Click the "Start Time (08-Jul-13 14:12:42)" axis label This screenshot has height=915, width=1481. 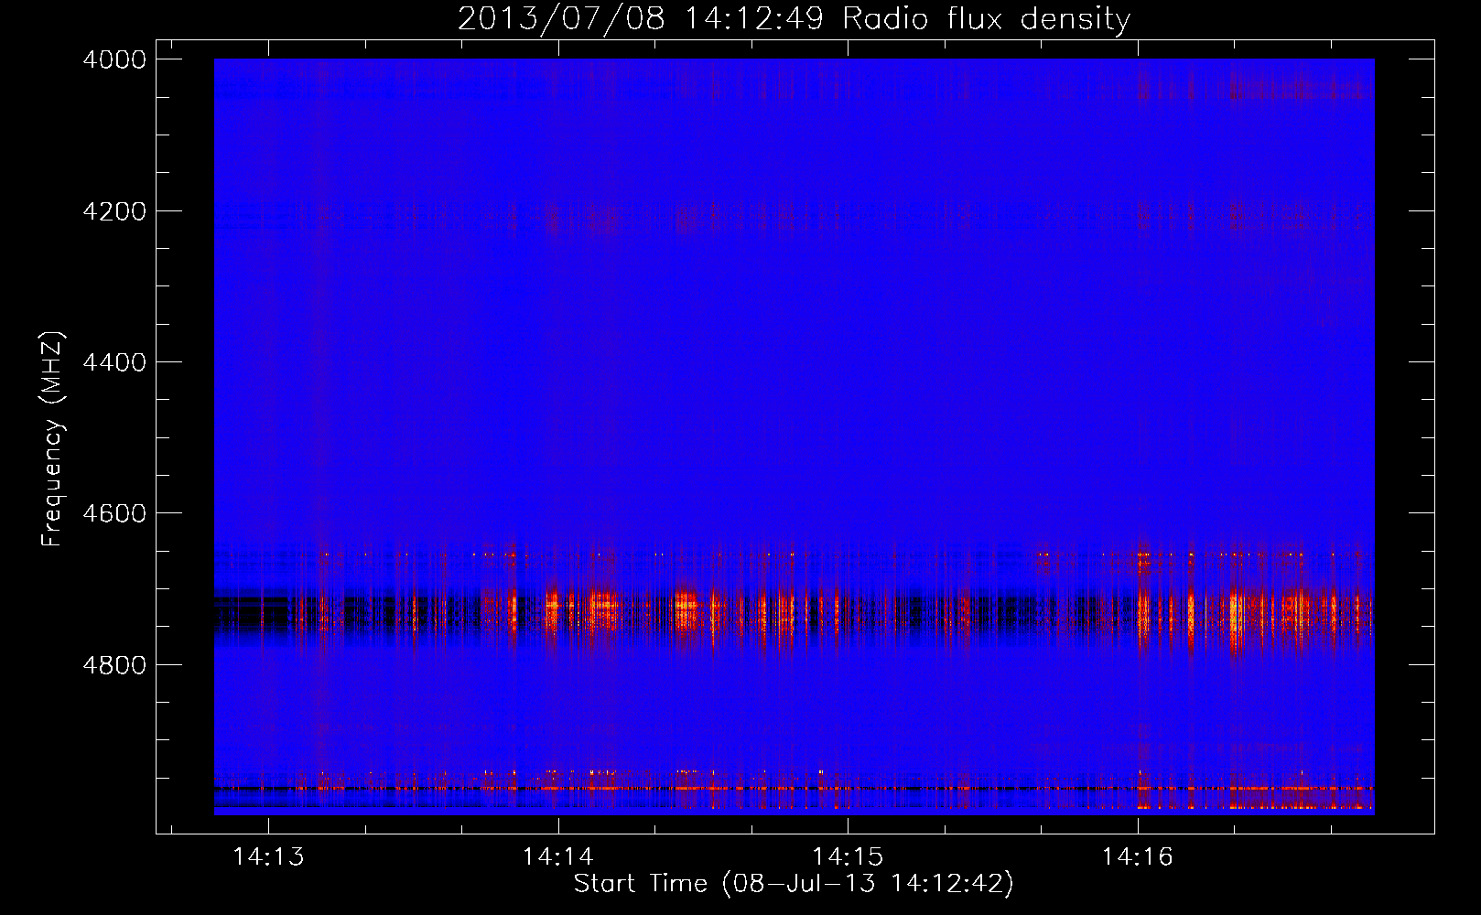click(x=794, y=884)
